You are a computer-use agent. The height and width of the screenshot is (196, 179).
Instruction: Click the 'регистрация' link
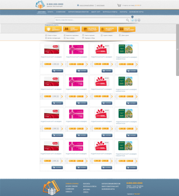point(101,5)
